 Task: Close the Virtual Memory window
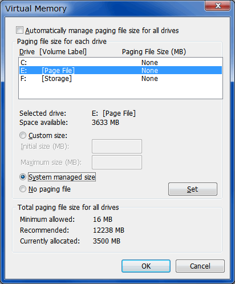tap(218, 6)
